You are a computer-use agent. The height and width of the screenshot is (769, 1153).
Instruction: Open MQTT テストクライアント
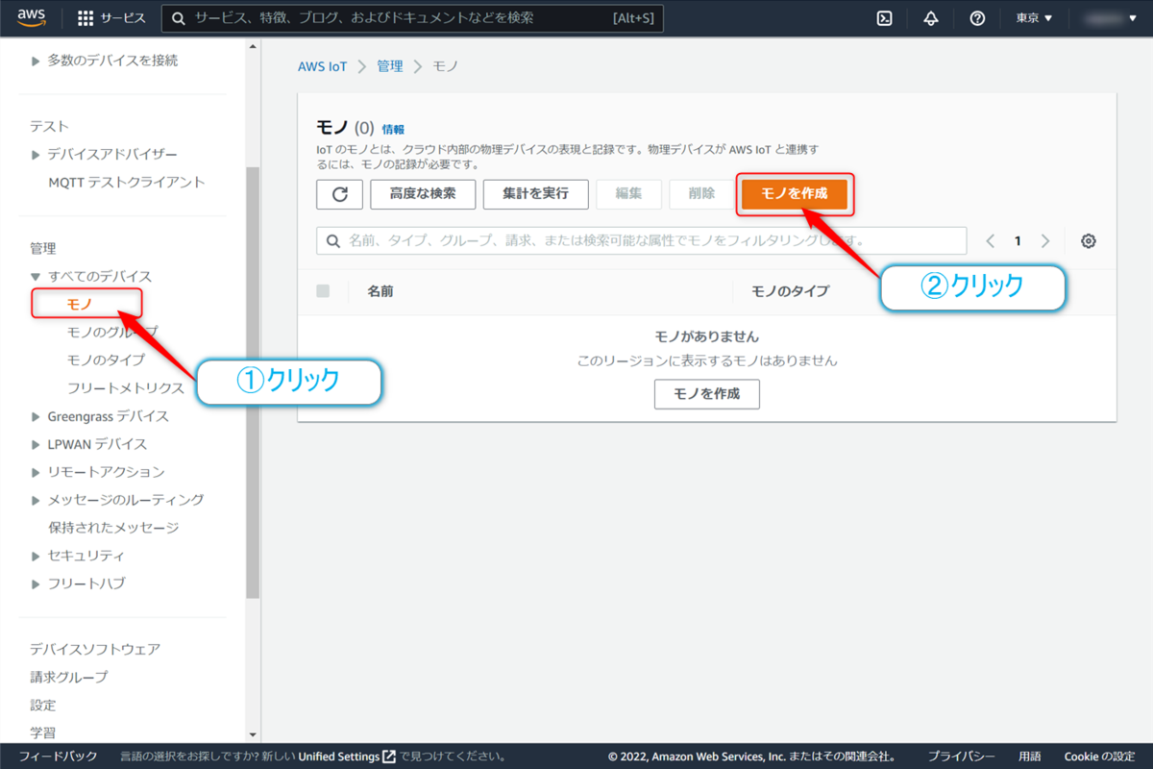click(127, 183)
